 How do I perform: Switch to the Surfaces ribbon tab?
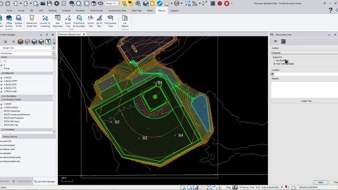click(x=66, y=11)
